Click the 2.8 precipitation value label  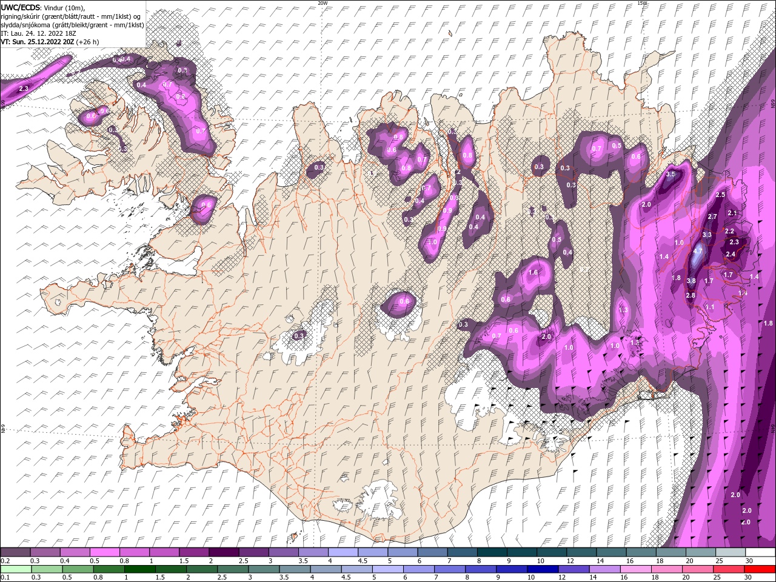(x=690, y=295)
